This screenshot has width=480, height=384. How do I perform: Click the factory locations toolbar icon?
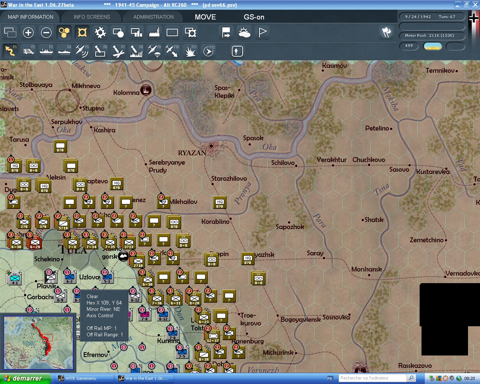(154, 33)
